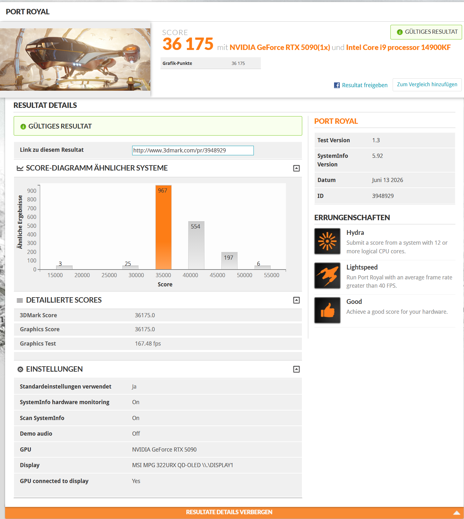Click the Datum value Juni 13 2026
This screenshot has height=519, width=464.
388,180
